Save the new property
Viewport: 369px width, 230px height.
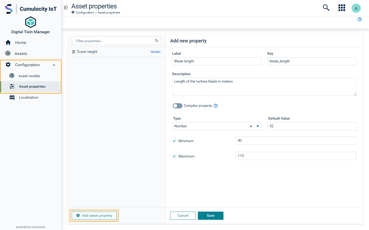click(x=211, y=216)
